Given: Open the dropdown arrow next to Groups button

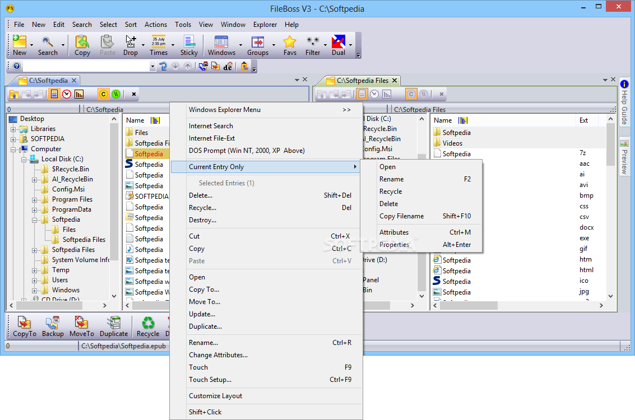Looking at the screenshot, I should 274,45.
